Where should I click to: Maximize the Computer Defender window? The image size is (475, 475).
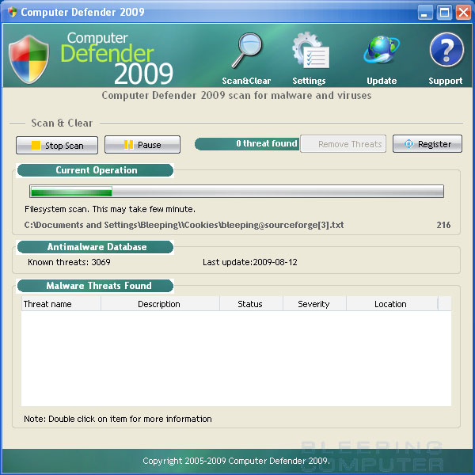click(444, 13)
